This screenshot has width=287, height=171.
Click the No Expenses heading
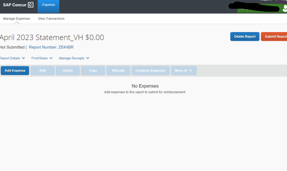pos(145,86)
